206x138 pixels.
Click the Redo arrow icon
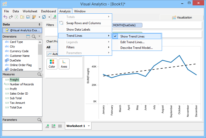[11, 17]
